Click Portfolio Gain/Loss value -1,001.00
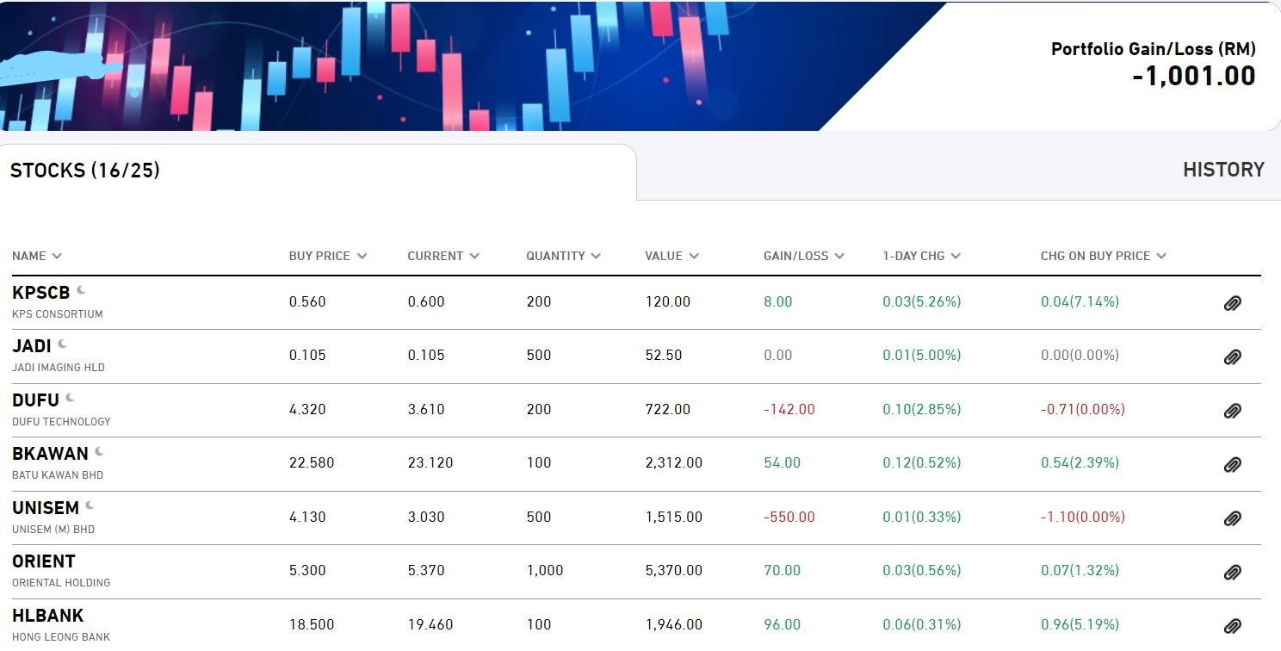The height and width of the screenshot is (651, 1281). click(1194, 76)
